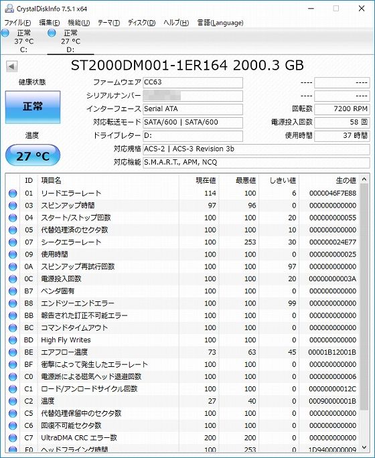The image size is (375, 458).
Task: Click the status dot for row 09 使用時間
Action: tap(13, 254)
